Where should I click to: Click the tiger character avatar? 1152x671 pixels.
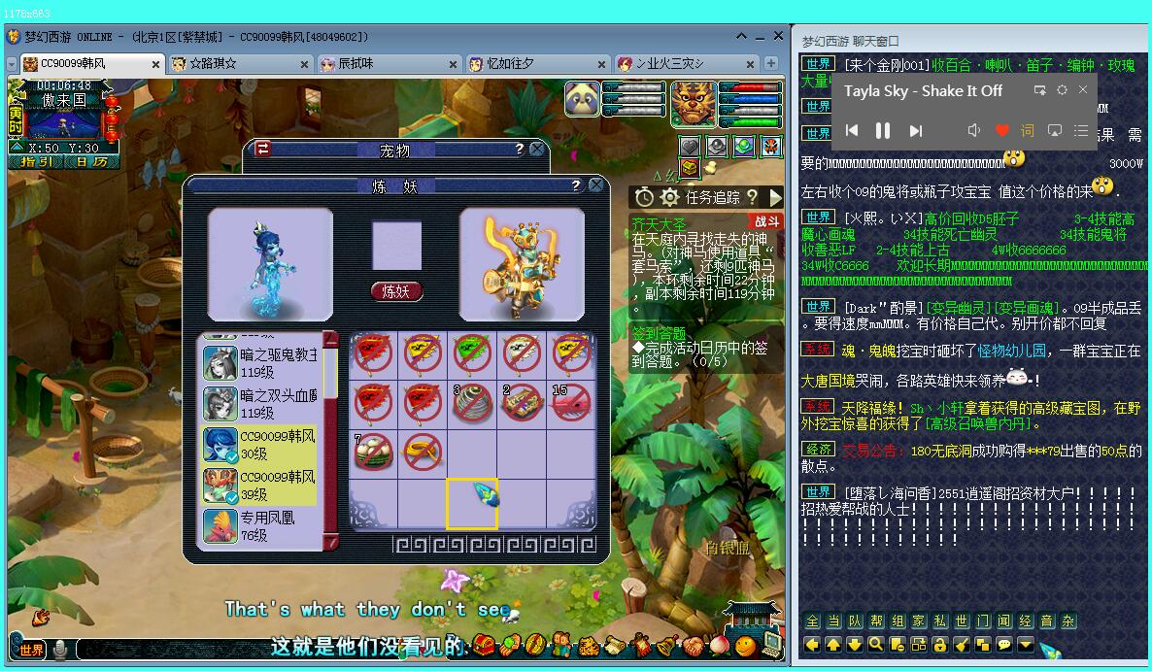pos(693,103)
